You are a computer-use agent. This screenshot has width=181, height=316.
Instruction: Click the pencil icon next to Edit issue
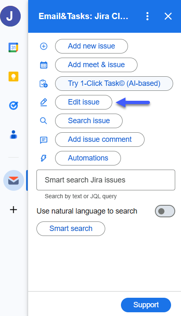pyautogui.click(x=43, y=102)
